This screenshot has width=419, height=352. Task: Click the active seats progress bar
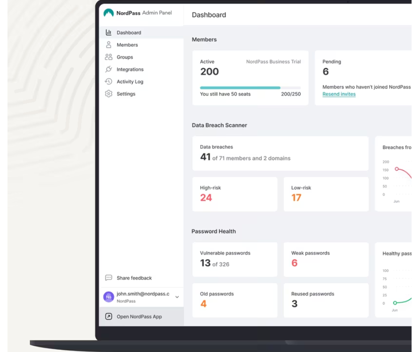[x=251, y=88]
